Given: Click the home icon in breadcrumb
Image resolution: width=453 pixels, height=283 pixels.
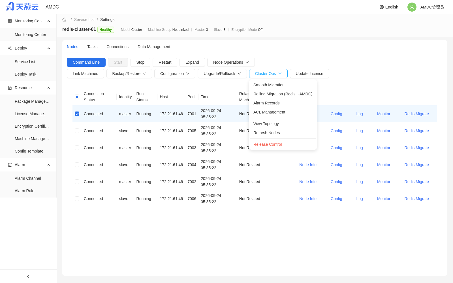Looking at the screenshot, I should 64,20.
